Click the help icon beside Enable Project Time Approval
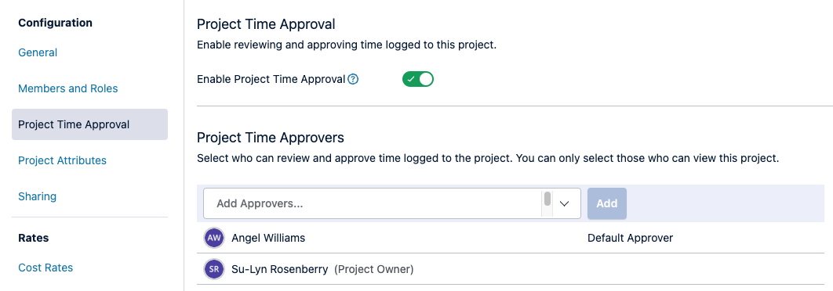Image resolution: width=833 pixels, height=291 pixels. [x=353, y=80]
